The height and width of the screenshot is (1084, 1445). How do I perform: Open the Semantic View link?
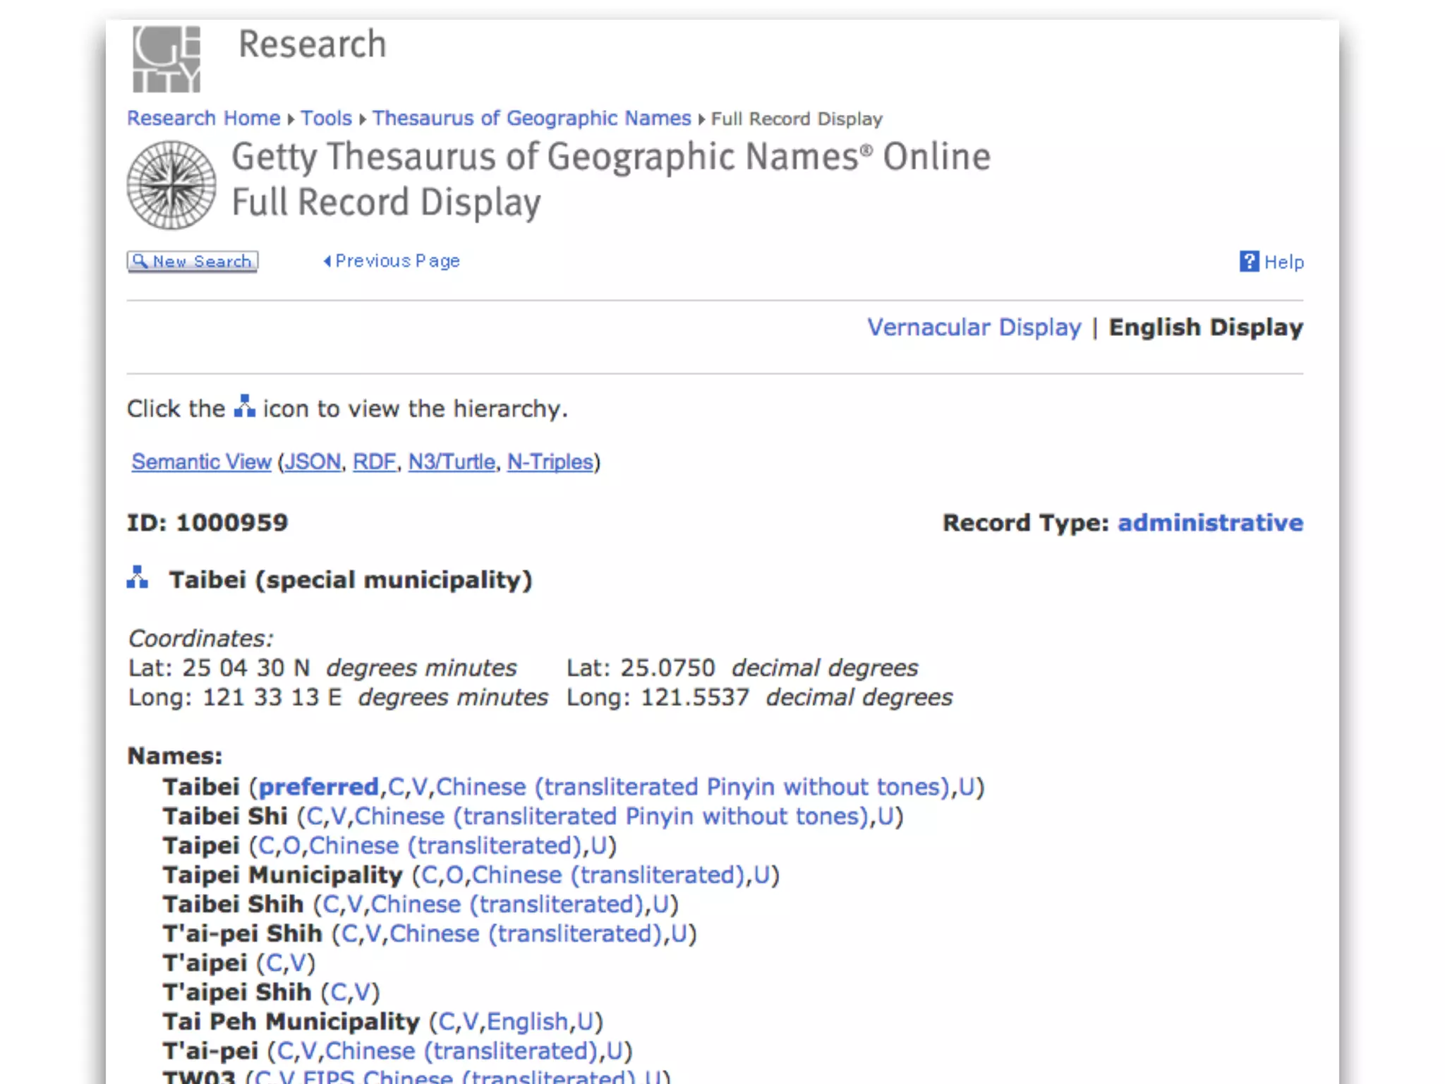[201, 462]
